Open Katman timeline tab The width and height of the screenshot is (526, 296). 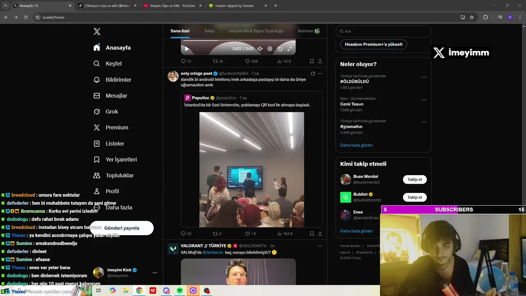coord(309,31)
